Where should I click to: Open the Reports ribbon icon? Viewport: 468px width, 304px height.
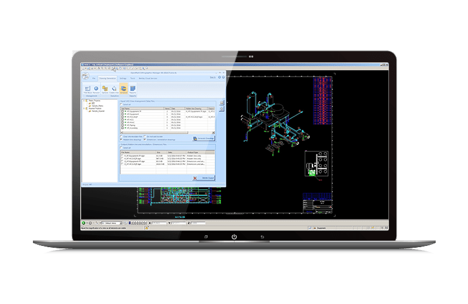point(132,89)
